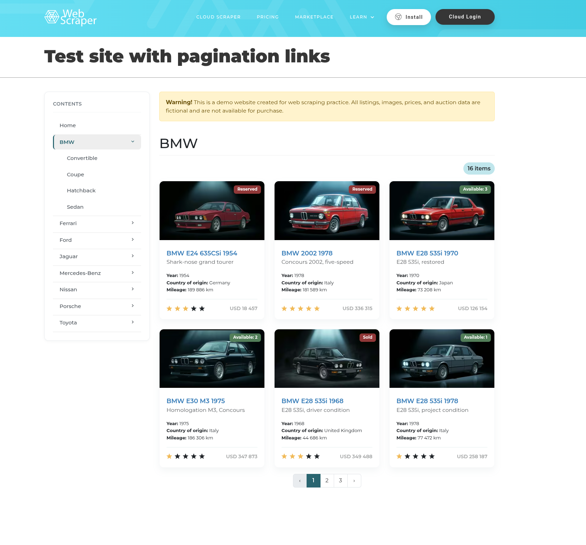This screenshot has height=545, width=586.
Task: Click price USD 349 488
Action: [x=356, y=456]
